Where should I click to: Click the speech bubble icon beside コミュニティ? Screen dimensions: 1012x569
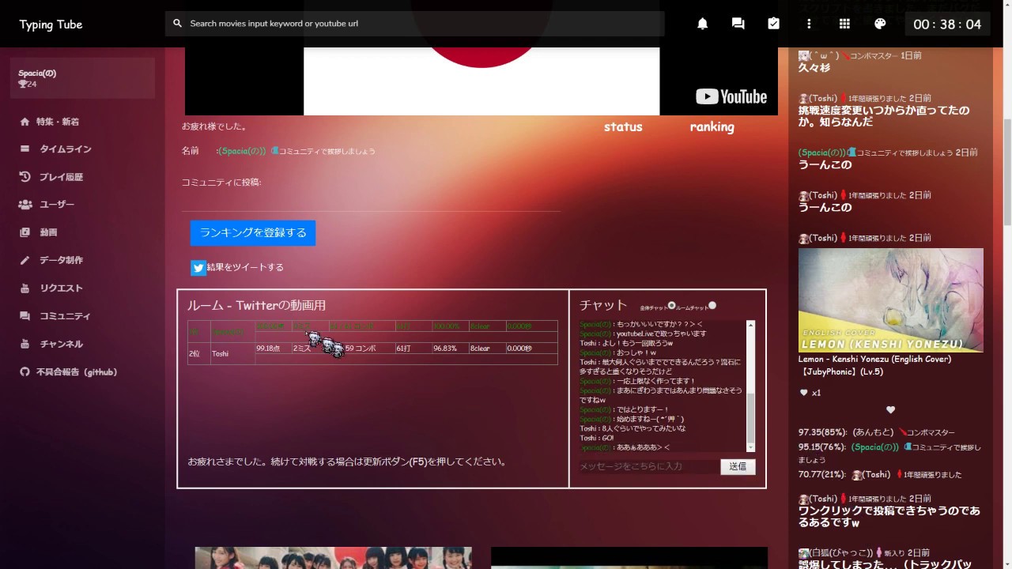[x=25, y=316]
